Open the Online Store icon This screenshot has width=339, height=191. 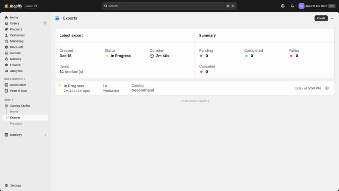tap(6, 85)
